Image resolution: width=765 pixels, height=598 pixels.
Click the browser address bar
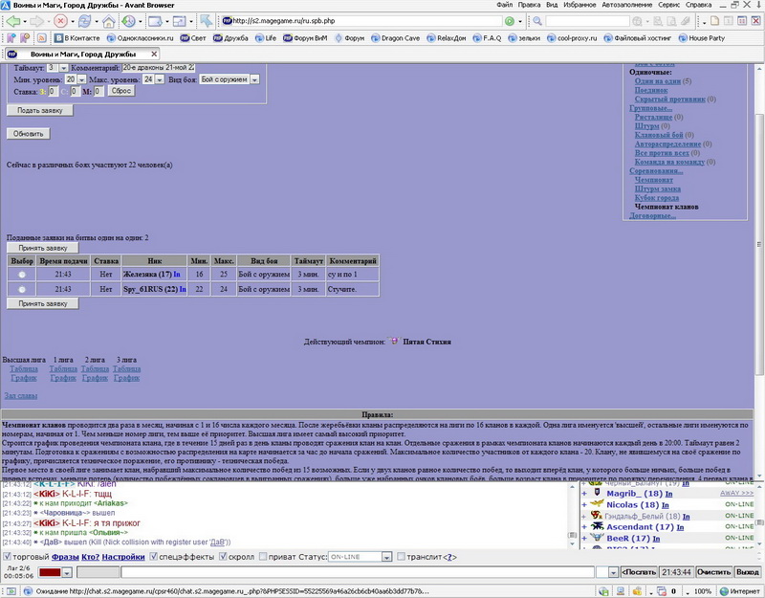(361, 21)
